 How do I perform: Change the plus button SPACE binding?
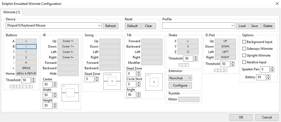pyautogui.click(x=26, y=68)
